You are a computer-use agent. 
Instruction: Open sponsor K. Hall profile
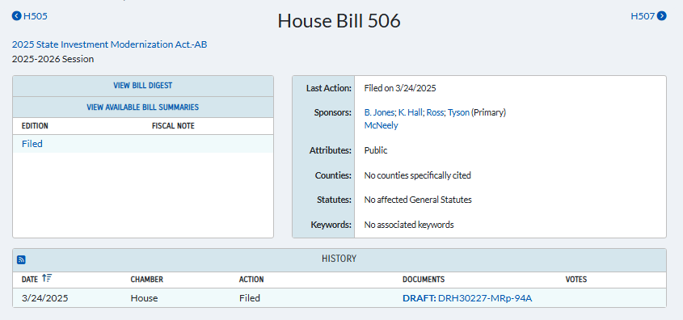click(410, 113)
